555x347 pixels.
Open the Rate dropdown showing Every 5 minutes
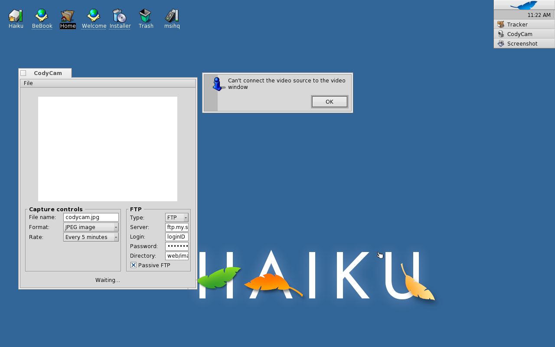point(91,237)
